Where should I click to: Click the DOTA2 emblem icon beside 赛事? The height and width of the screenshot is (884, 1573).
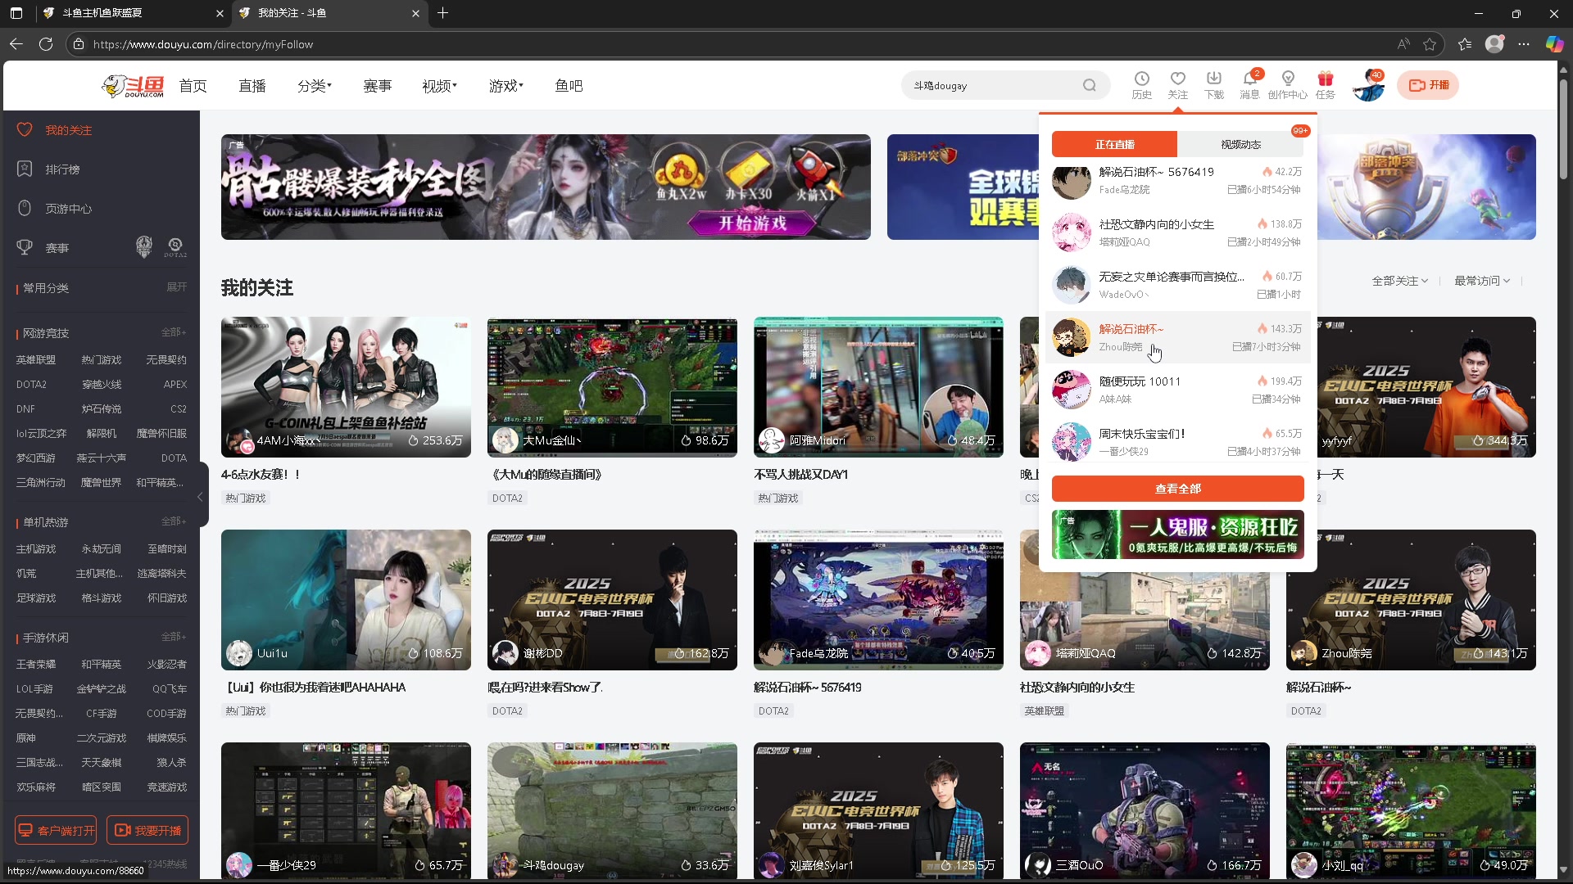pyautogui.click(x=175, y=246)
